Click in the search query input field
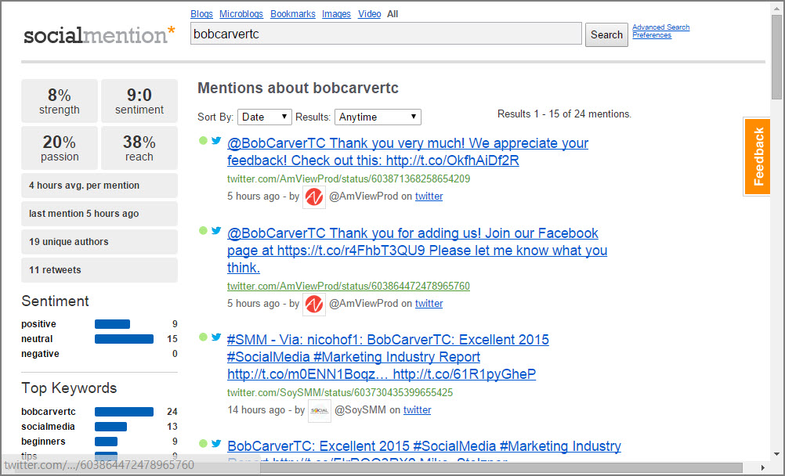Viewport: 785px width, 476px height. coord(385,34)
